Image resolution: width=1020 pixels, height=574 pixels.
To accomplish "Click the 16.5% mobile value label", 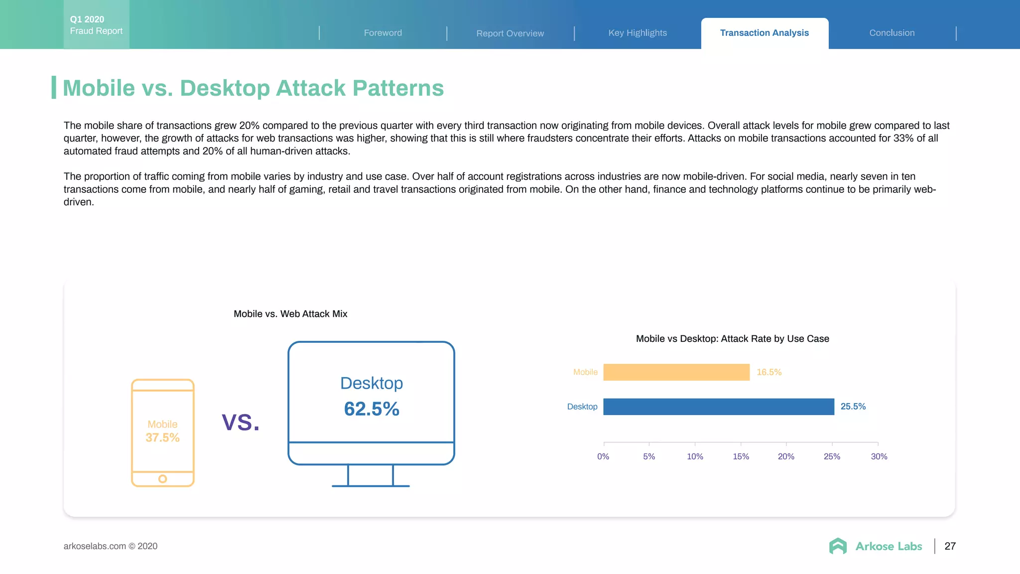I will pos(769,372).
